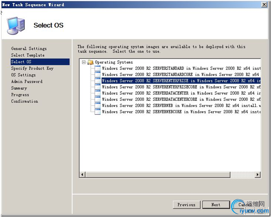Click the SERVERSTANDARD image icon

coord(97,68)
